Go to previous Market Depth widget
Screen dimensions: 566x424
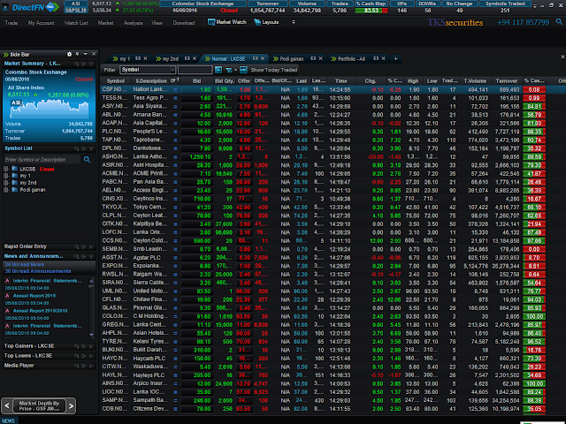7,406
